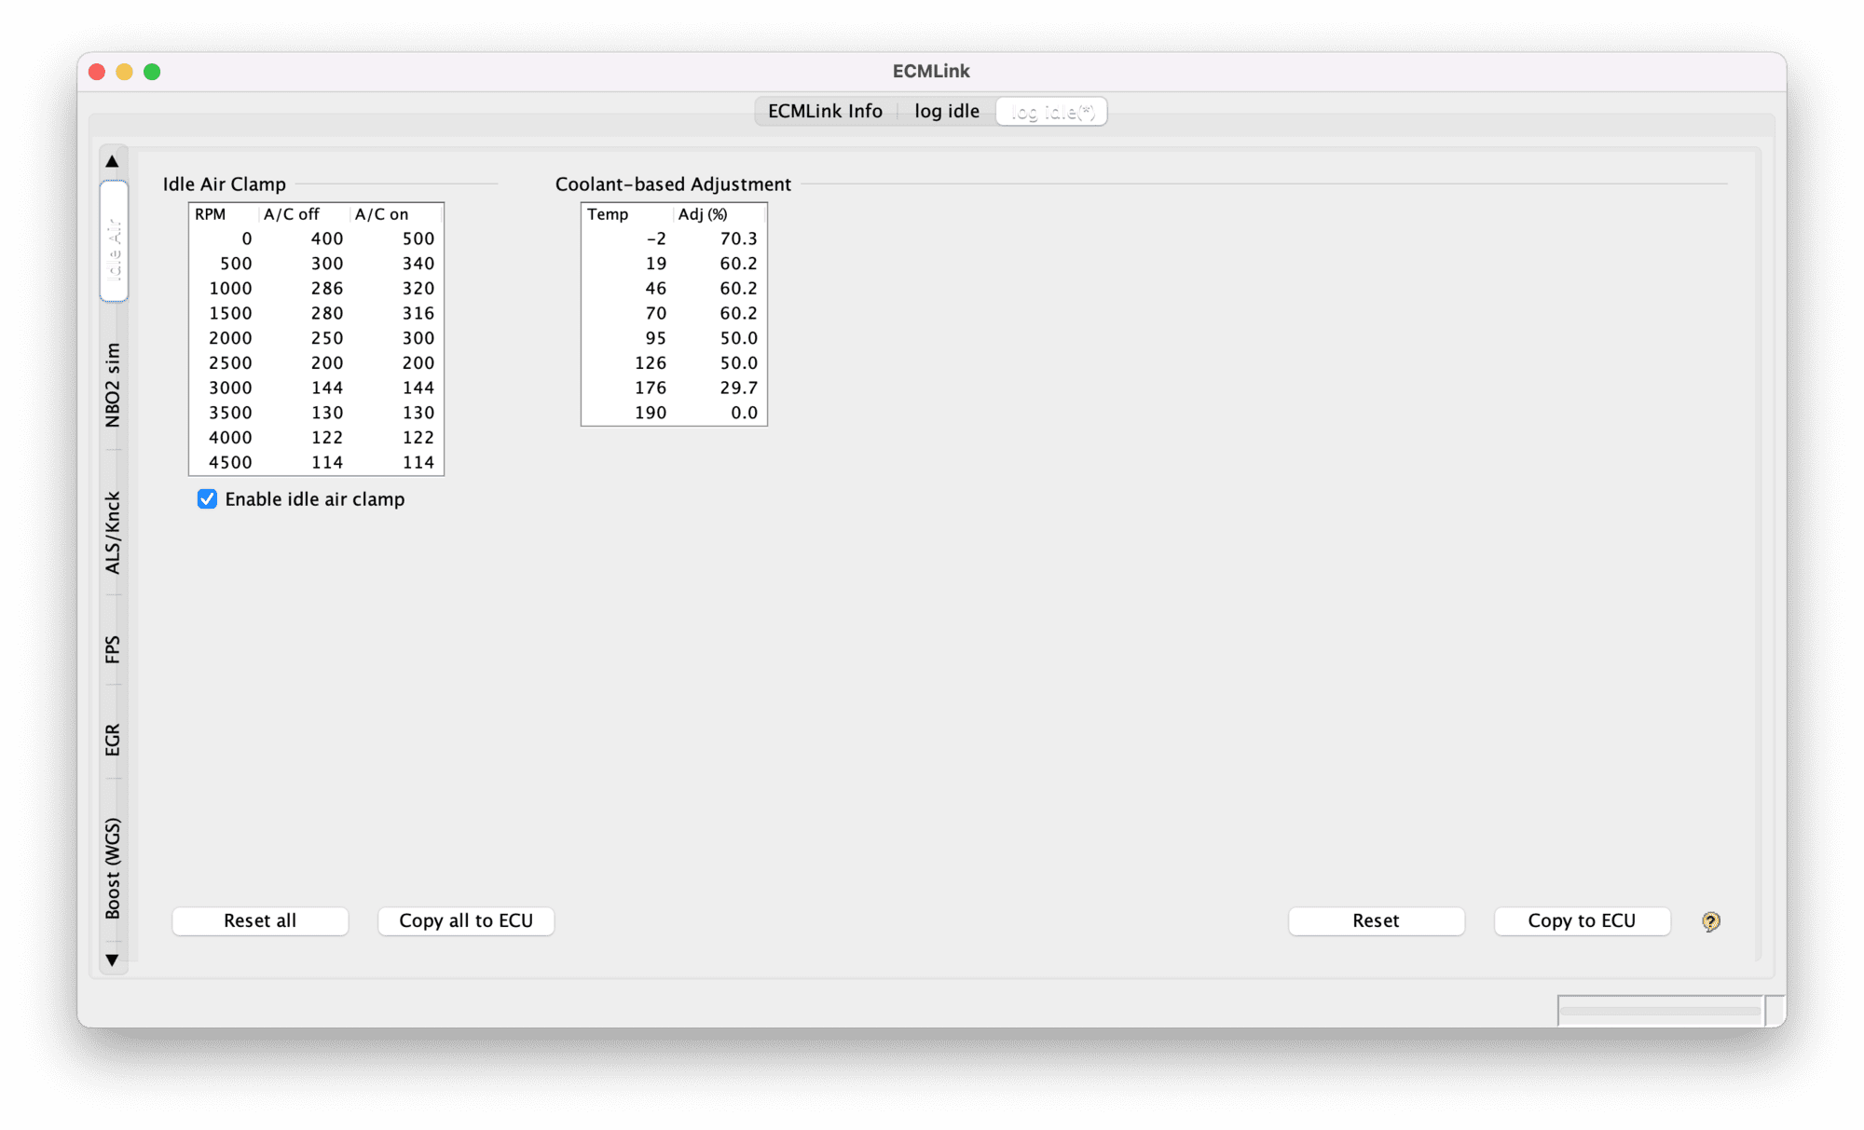Select the log idle(*) tab

(x=1052, y=112)
